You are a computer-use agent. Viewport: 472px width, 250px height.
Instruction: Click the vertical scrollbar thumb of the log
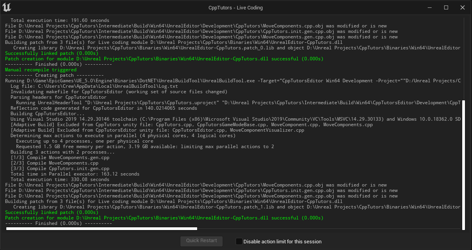(463, 165)
